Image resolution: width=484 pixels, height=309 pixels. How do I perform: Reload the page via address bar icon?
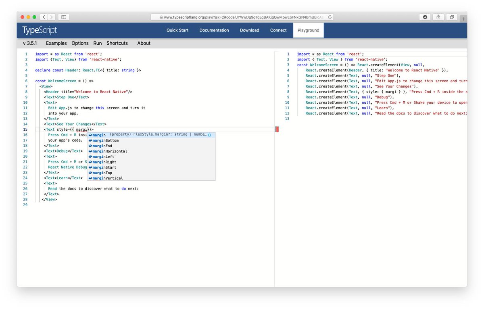(330, 17)
